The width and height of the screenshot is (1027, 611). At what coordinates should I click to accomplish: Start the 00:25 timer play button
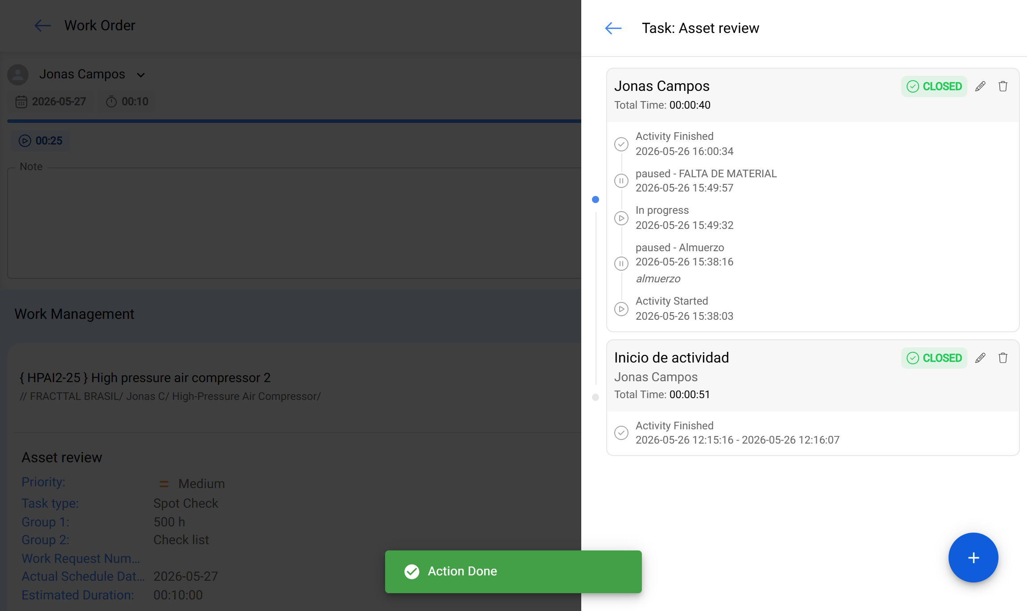25,141
